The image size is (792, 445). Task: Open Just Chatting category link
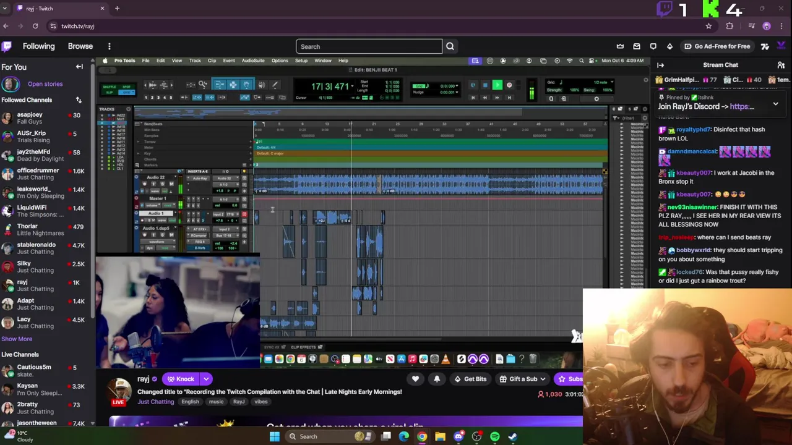(x=156, y=402)
